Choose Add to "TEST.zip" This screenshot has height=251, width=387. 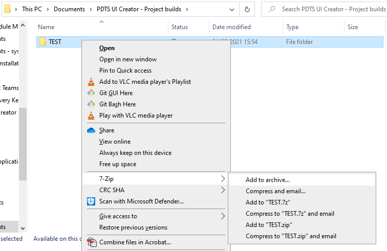[269, 225]
